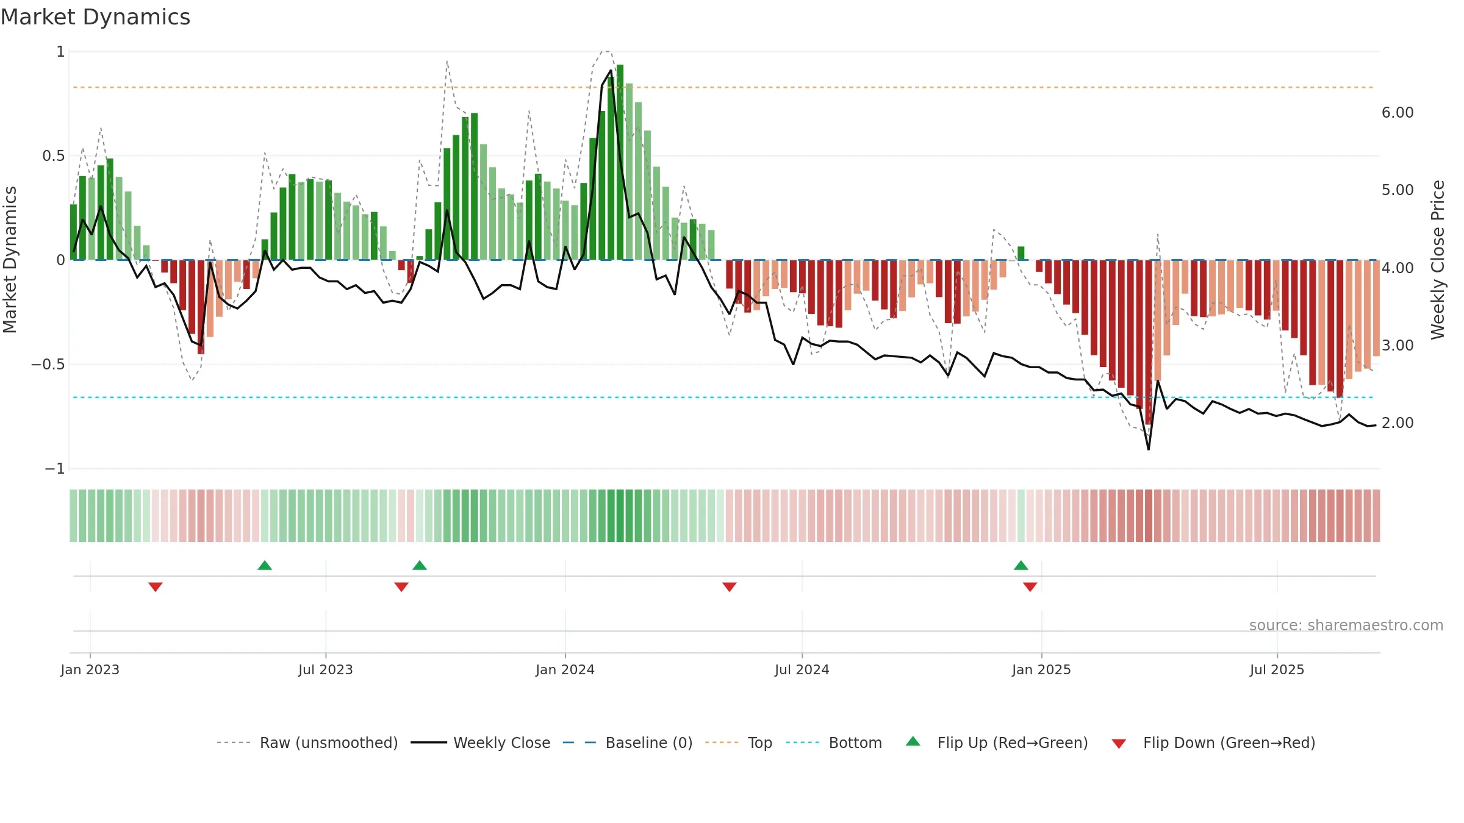Click the 6.00 price axis tick label
This screenshot has width=1464, height=823.
point(1398,113)
